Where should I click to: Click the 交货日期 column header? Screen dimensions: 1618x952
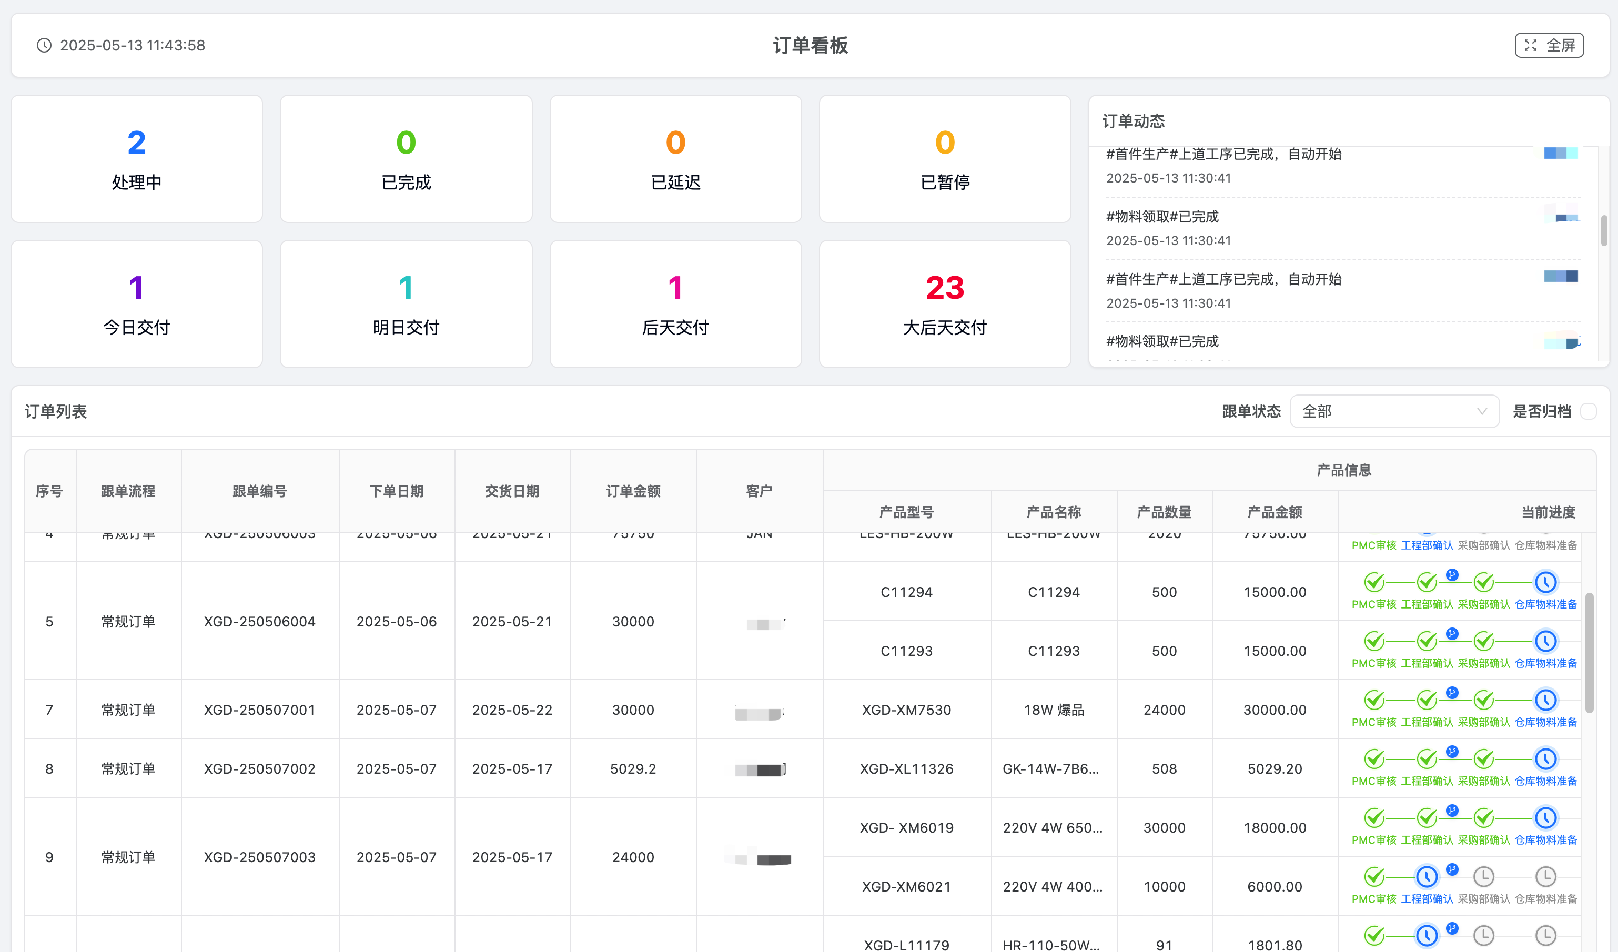click(512, 491)
